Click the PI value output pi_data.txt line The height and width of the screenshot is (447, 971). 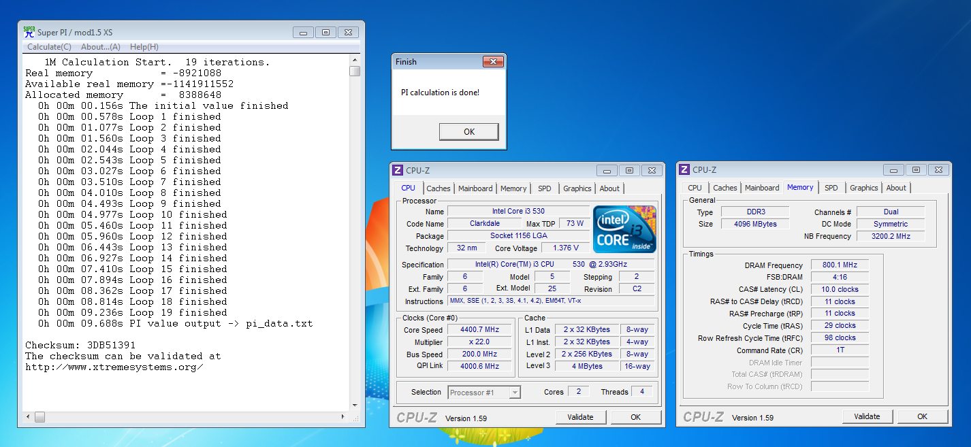pos(176,323)
